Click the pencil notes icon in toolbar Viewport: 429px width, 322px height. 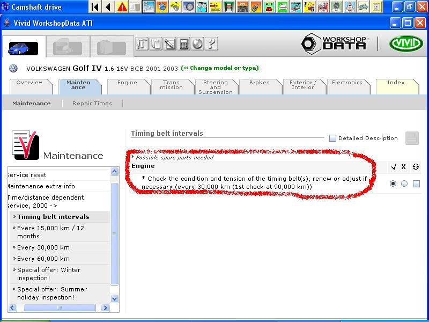[170, 44]
